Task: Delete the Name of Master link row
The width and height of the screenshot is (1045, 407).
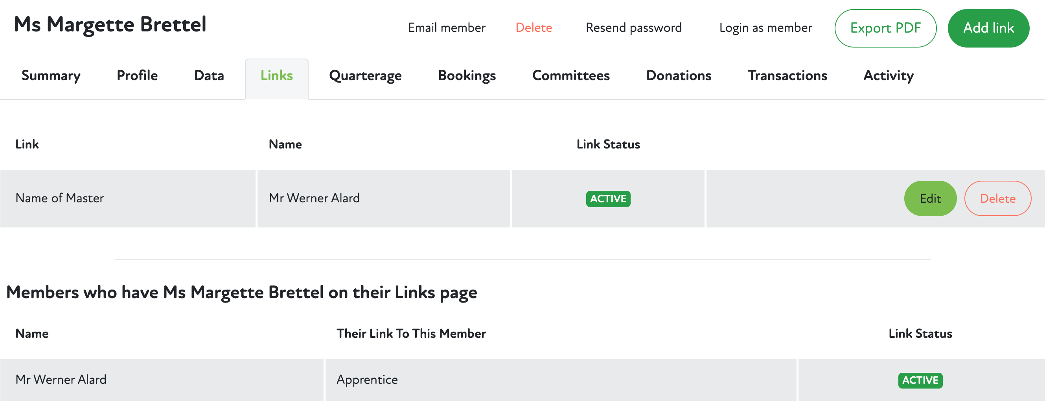Action: (997, 199)
